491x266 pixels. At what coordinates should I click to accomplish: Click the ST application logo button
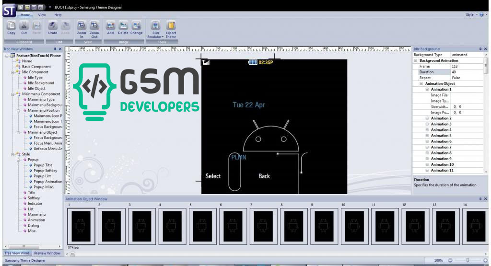[9, 11]
